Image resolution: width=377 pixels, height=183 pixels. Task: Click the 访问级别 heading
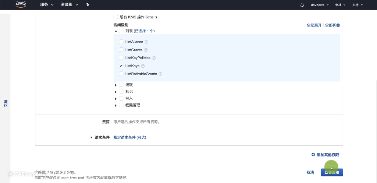[x=121, y=25]
